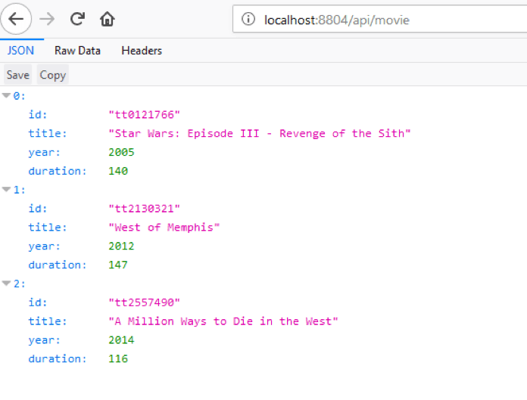Select the Star Wars Episode III title value
This screenshot has width=527, height=400.
tap(260, 133)
